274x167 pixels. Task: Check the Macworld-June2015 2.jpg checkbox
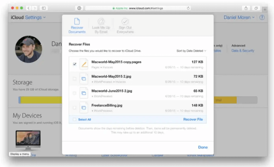click(x=75, y=93)
